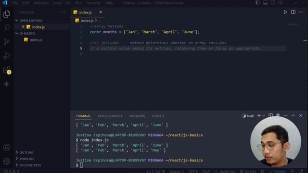Viewport: 308px width, 173px height.
Task: Toggle primary sidebar layout icon
Action: point(257,2)
